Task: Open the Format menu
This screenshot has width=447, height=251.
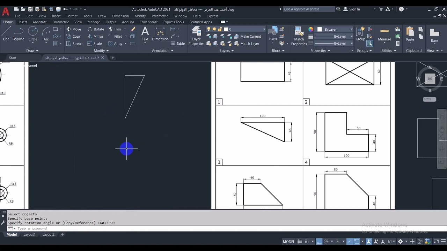Action: click(72, 16)
